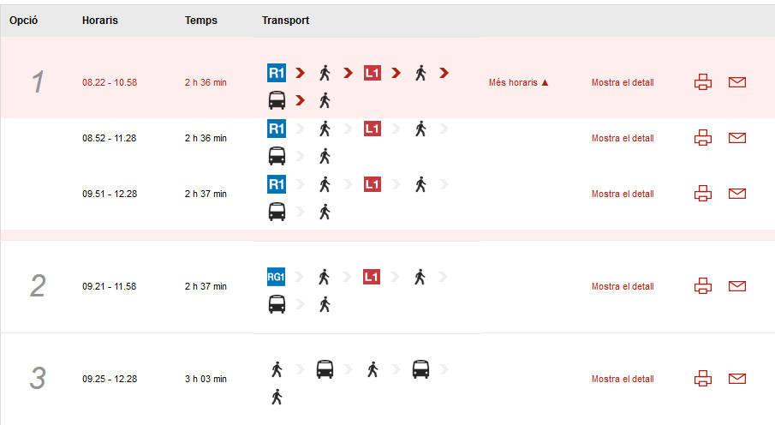775x425 pixels.
Task: Select option number 3 row
Action: pos(387,379)
